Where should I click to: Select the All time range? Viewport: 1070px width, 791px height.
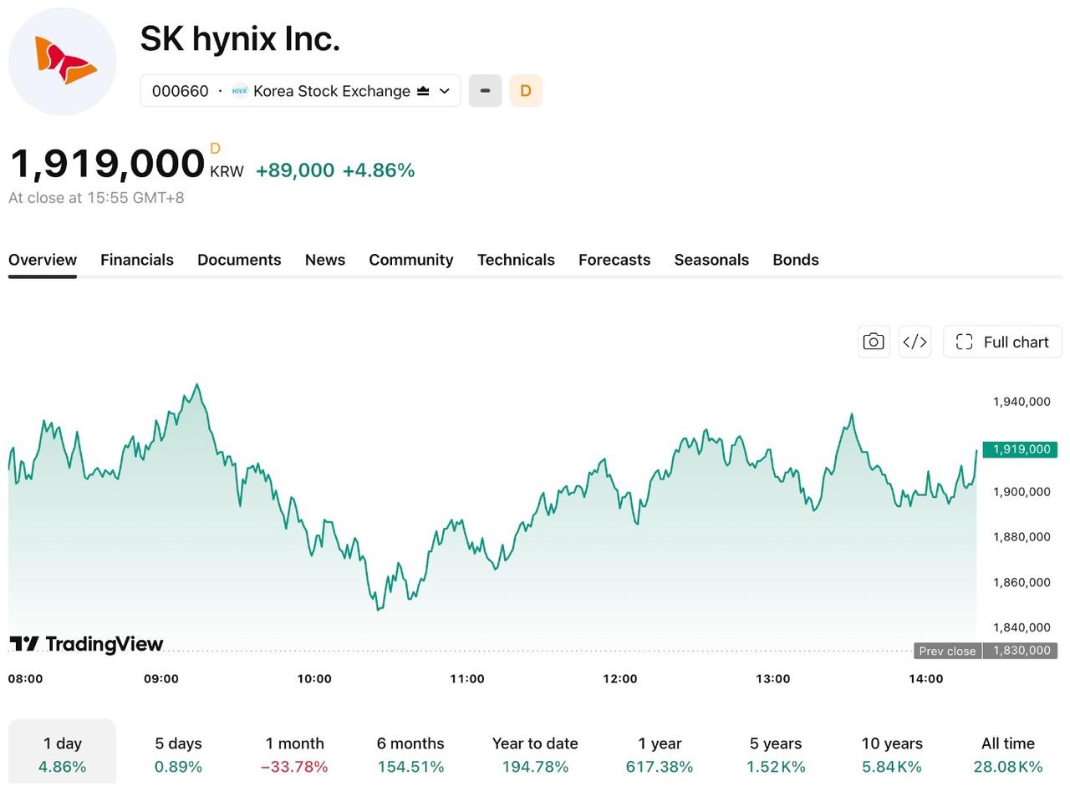[1008, 753]
